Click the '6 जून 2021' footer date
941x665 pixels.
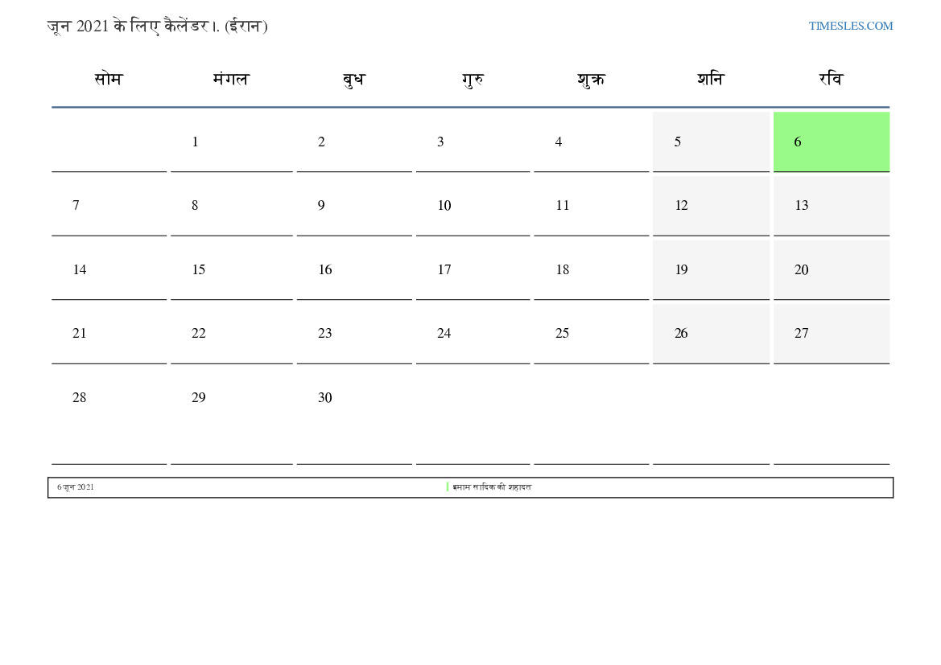click(x=76, y=487)
